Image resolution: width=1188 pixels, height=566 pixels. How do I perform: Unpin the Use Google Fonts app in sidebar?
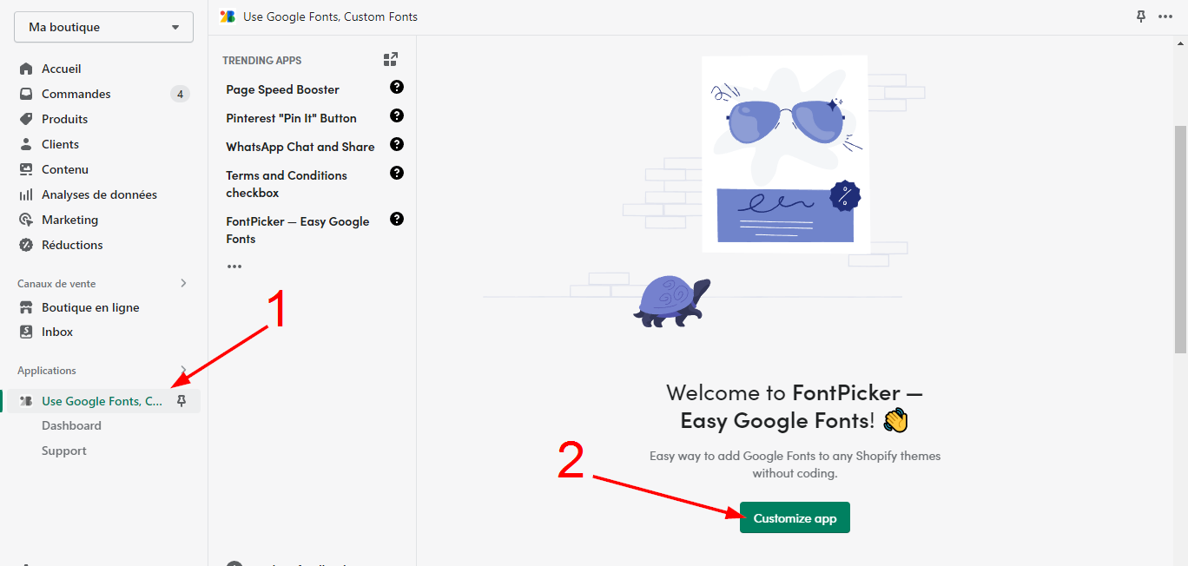click(x=181, y=400)
